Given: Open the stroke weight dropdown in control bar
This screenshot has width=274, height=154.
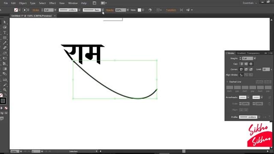Looking at the screenshot, I should tap(55, 10).
